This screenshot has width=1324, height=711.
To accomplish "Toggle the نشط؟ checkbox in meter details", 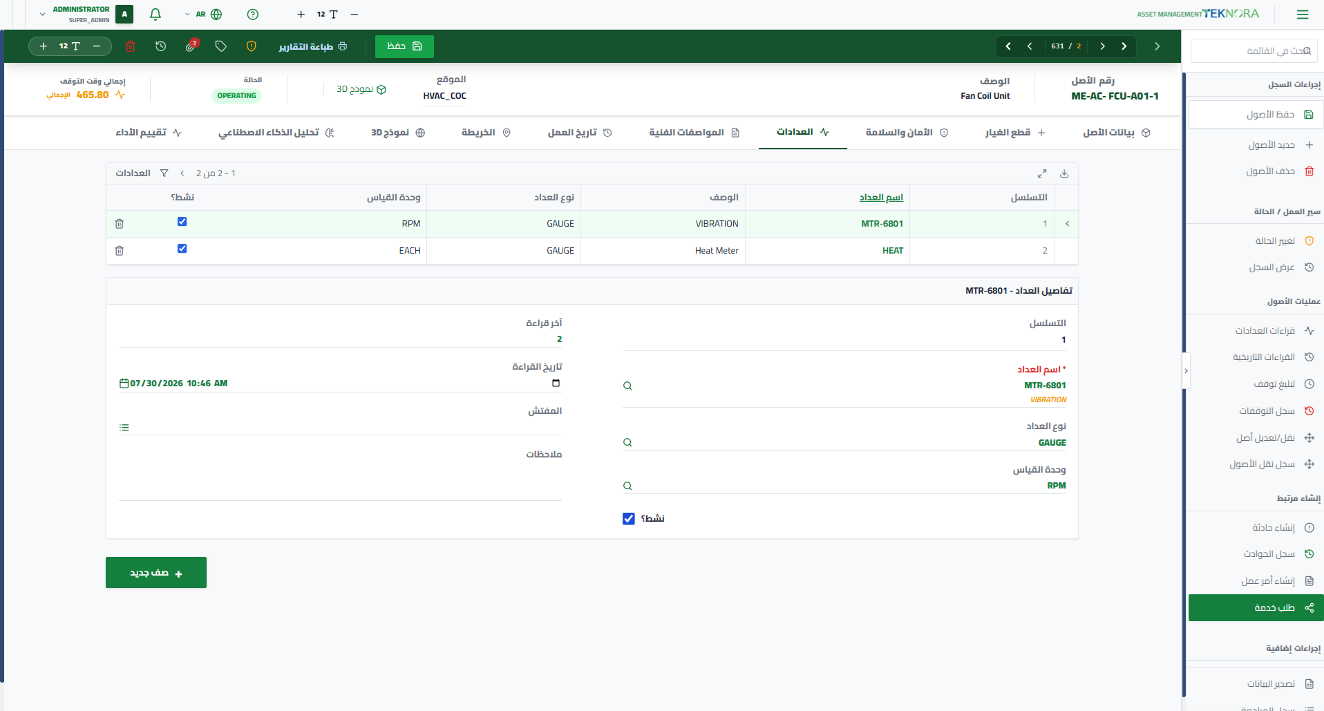I will click(629, 519).
